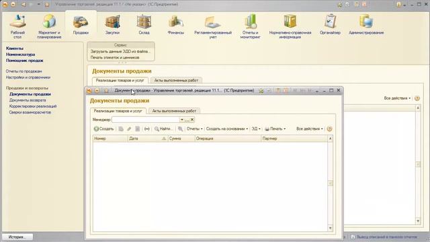Sort by Дата column header
430x242 pixels.
(x=148, y=138)
